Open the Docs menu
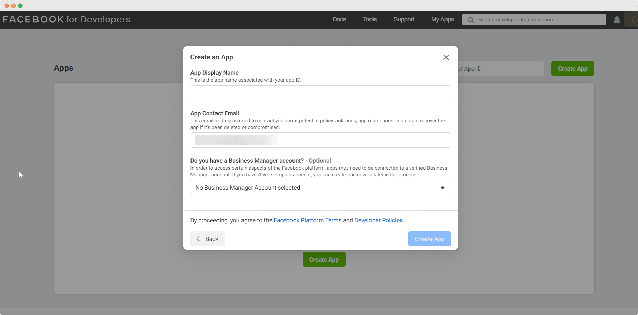 [x=339, y=19]
